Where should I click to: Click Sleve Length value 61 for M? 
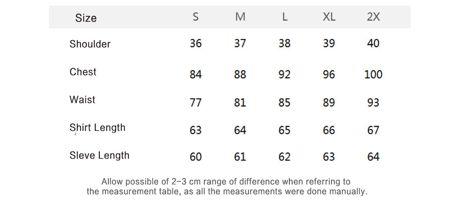(240, 157)
